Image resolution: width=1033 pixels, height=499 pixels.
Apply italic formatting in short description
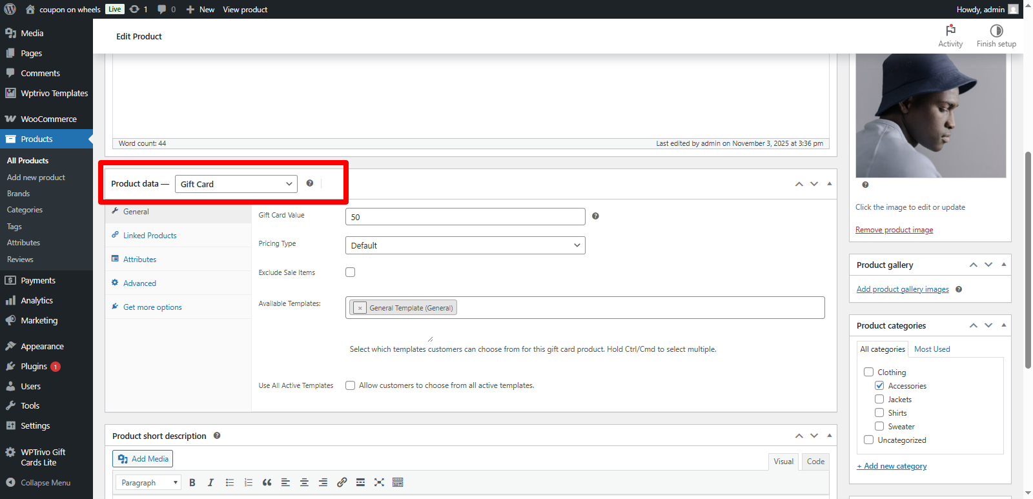(x=210, y=482)
